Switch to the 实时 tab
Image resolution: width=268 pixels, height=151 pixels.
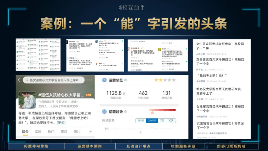(x=38, y=132)
